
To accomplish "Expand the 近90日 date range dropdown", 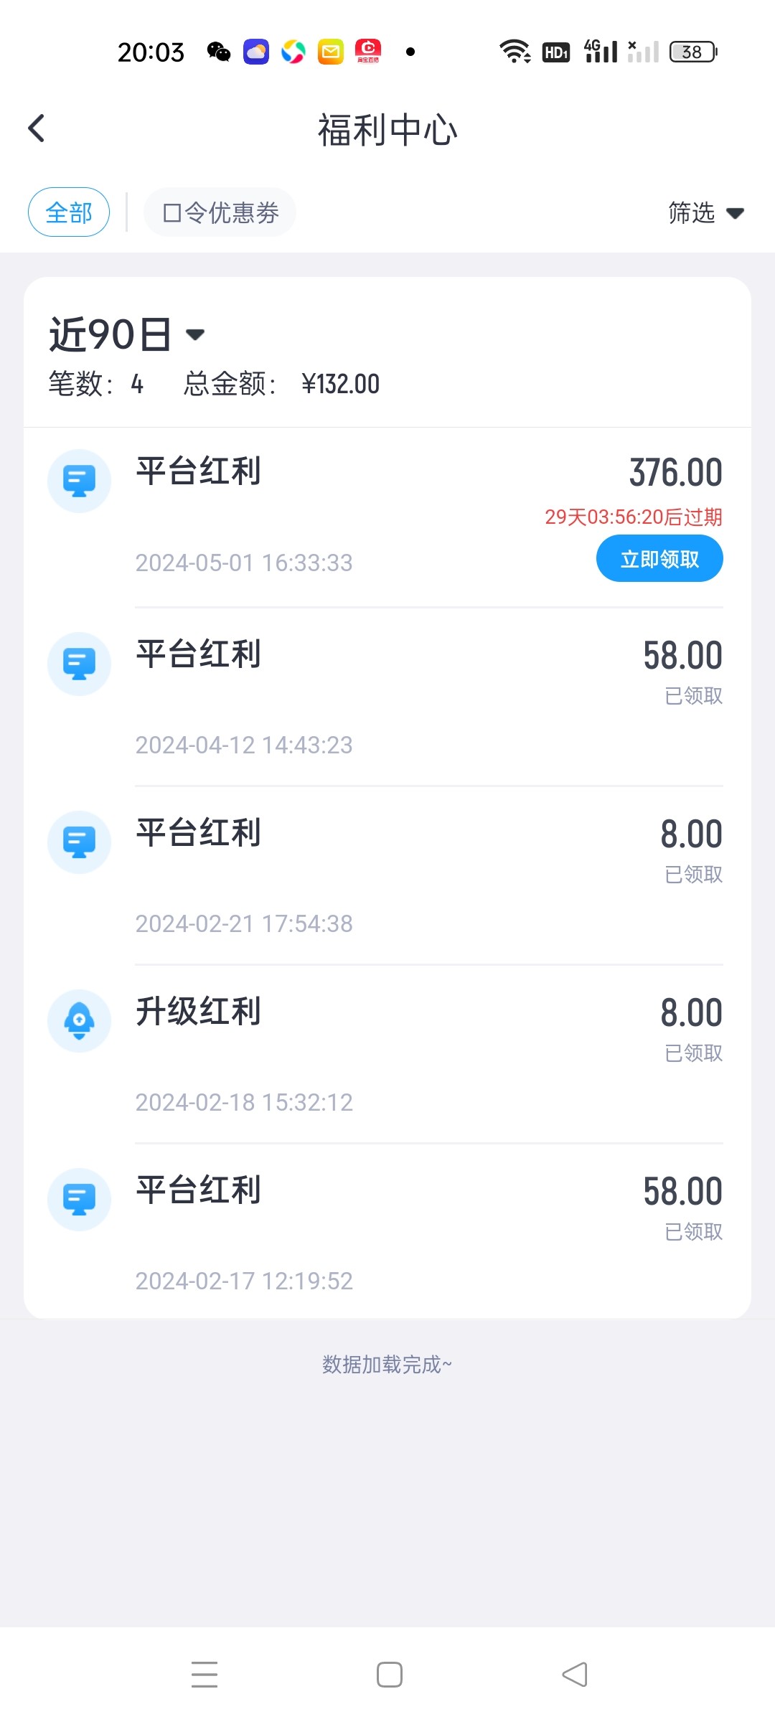I will (111, 334).
